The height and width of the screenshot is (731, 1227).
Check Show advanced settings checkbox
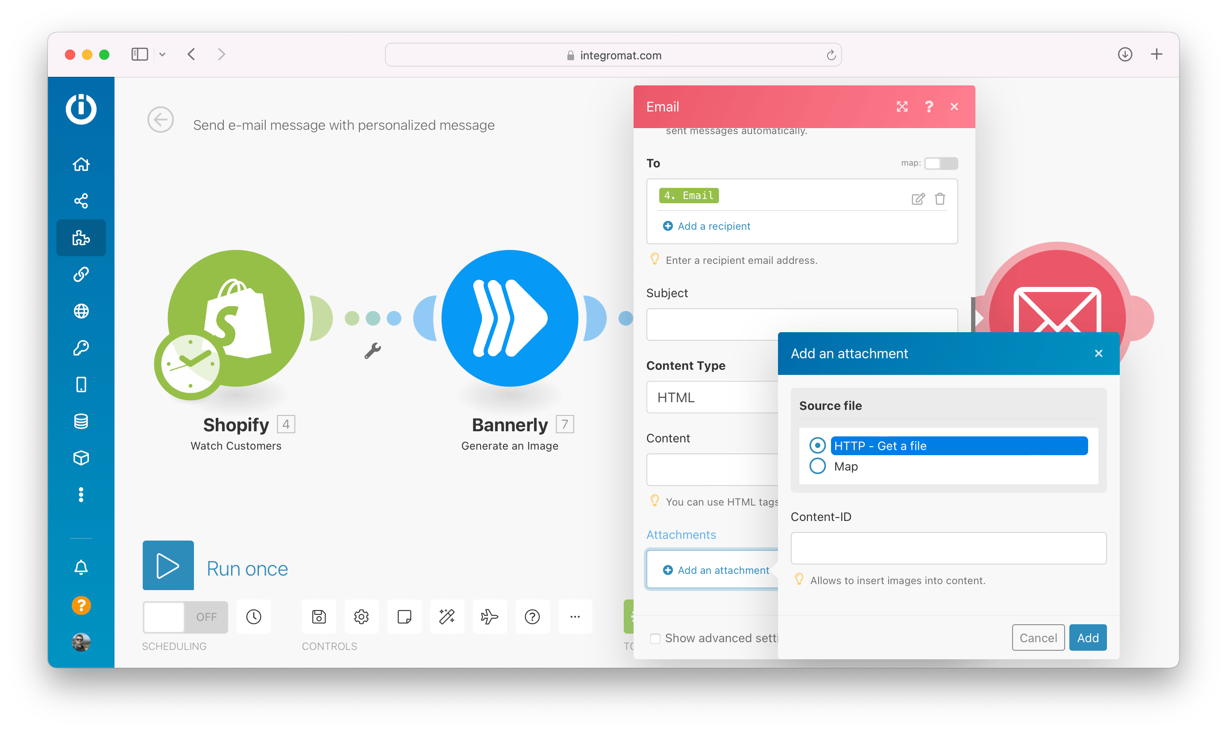point(655,638)
